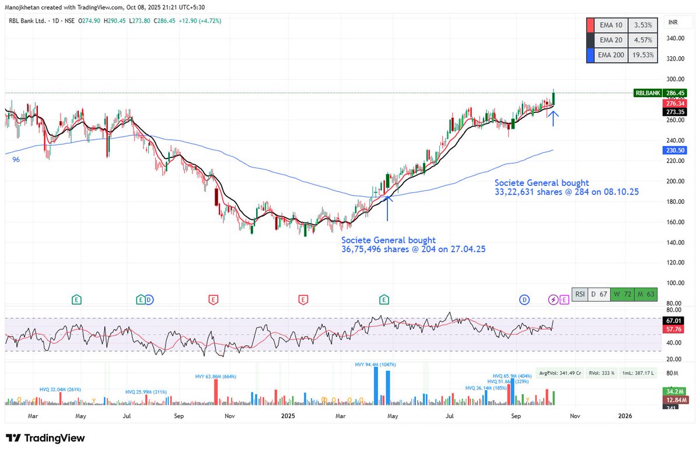Viewport: 700px width, 453px height.
Task: Click the blue dividend marker near September 2025
Action: pos(524,300)
